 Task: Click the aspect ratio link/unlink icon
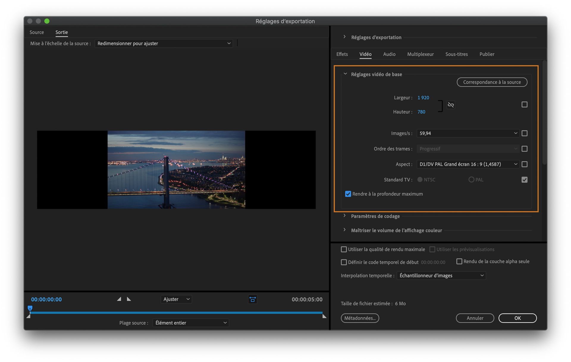(451, 105)
